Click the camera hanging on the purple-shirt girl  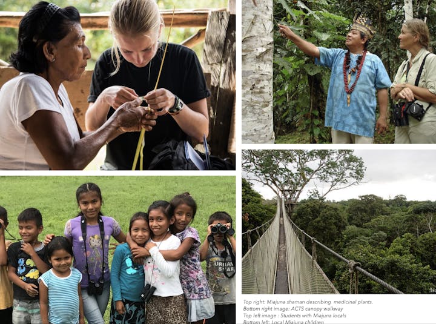pos(96,287)
